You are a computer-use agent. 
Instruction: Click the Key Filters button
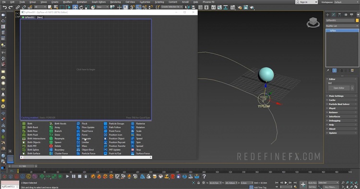(331, 187)
